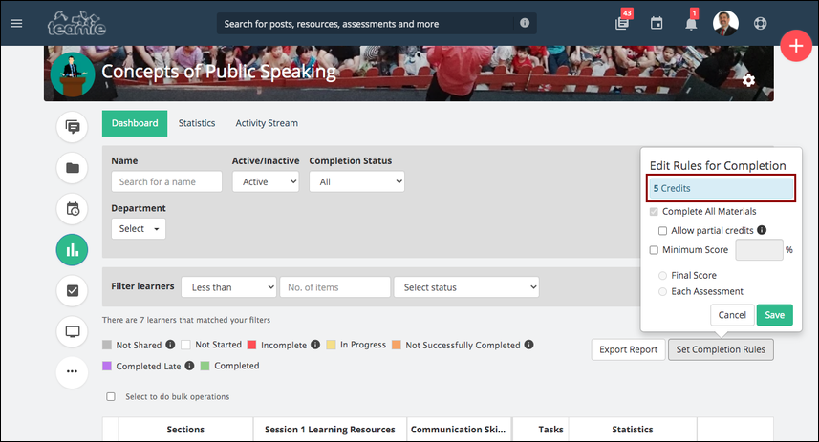Click the No. of items field

pos(334,287)
